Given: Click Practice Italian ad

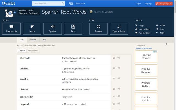Looking at the screenshot, I should [146, 84].
